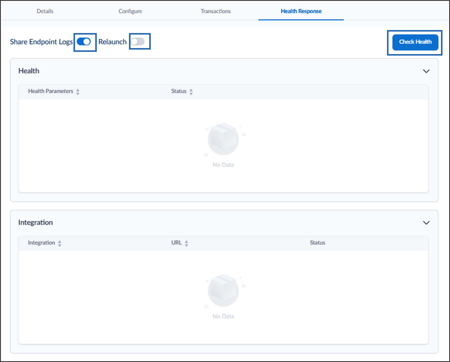Click the Integration section title
Viewport: 450px width, 362px height.
[35, 222]
